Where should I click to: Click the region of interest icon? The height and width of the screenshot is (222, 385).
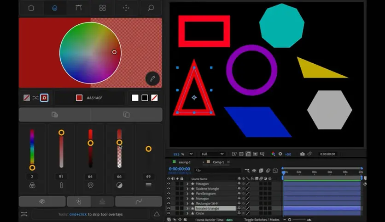pyautogui.click(x=255, y=154)
